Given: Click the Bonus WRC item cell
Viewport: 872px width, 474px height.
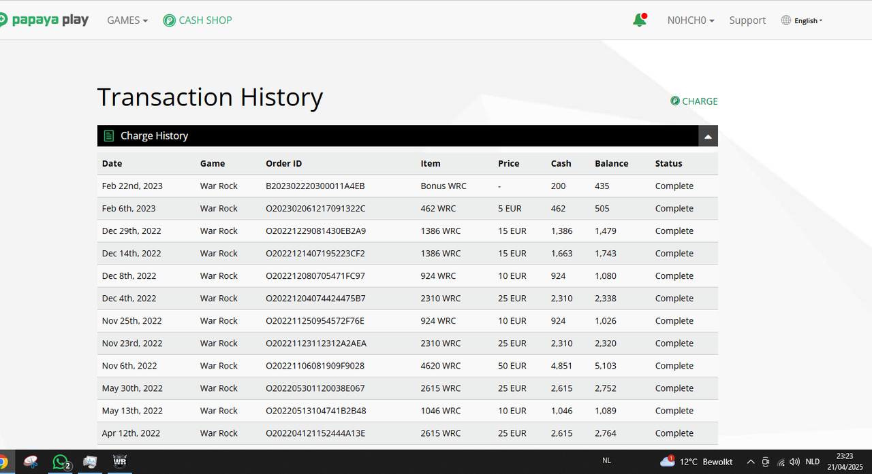Looking at the screenshot, I should 443,186.
